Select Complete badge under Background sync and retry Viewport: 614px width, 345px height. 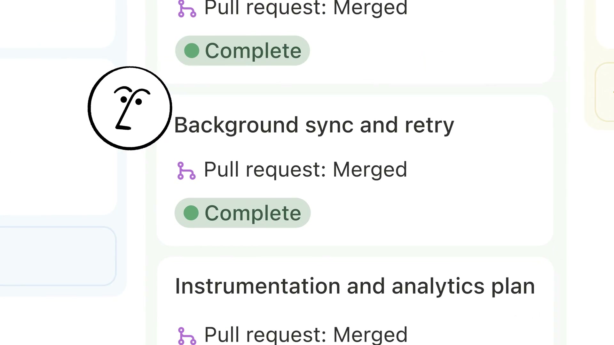coord(242,213)
